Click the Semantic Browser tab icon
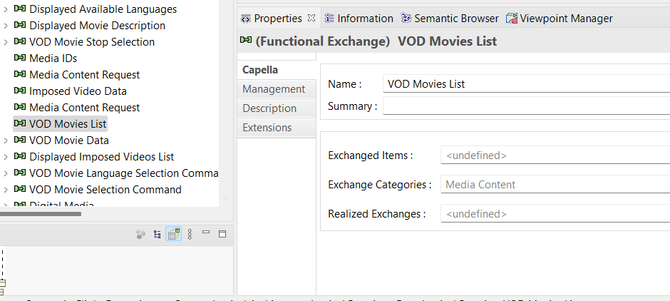670x301 pixels. click(x=406, y=19)
